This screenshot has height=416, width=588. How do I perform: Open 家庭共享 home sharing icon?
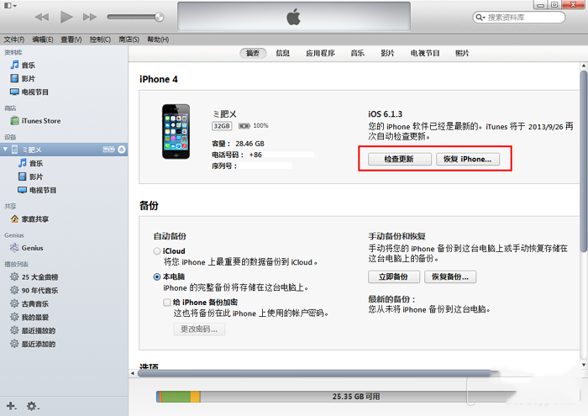[x=14, y=219]
